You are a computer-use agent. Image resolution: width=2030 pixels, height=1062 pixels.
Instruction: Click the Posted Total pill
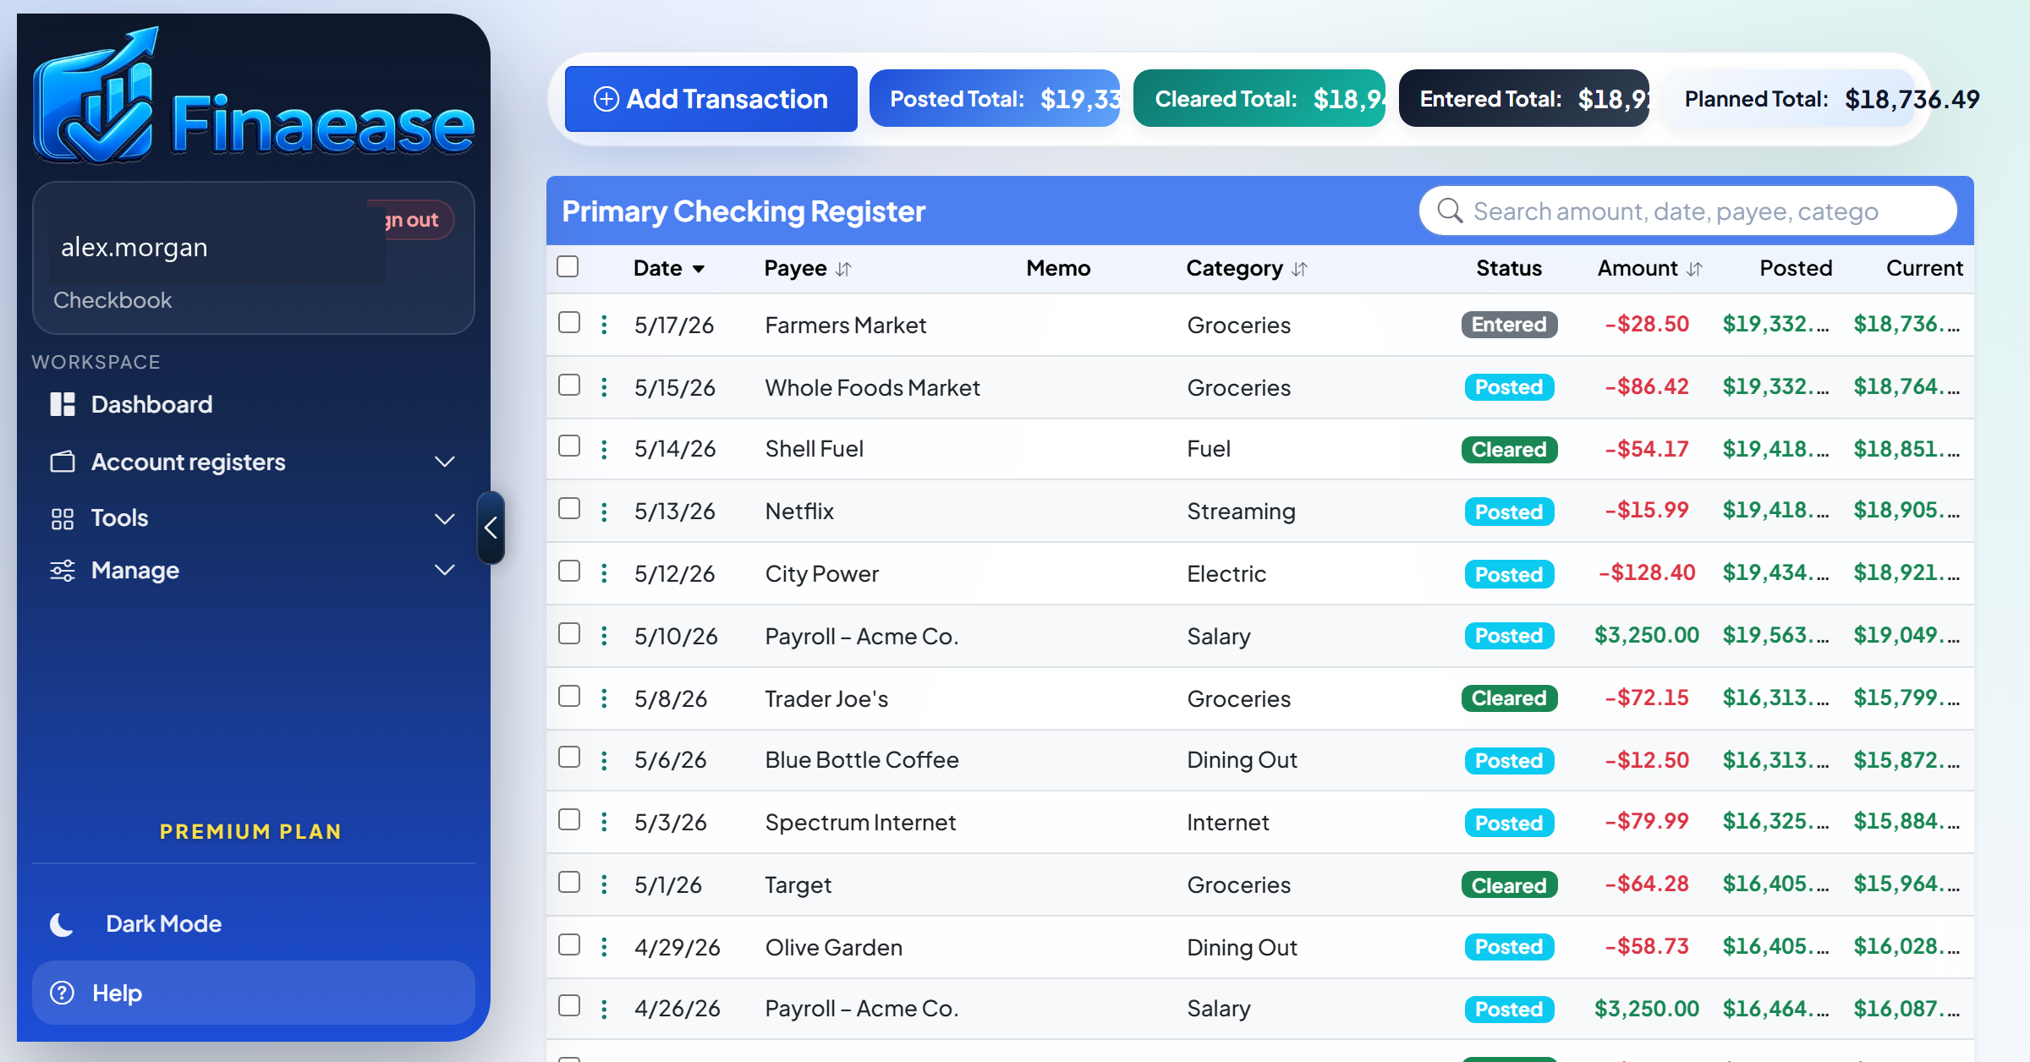[995, 99]
